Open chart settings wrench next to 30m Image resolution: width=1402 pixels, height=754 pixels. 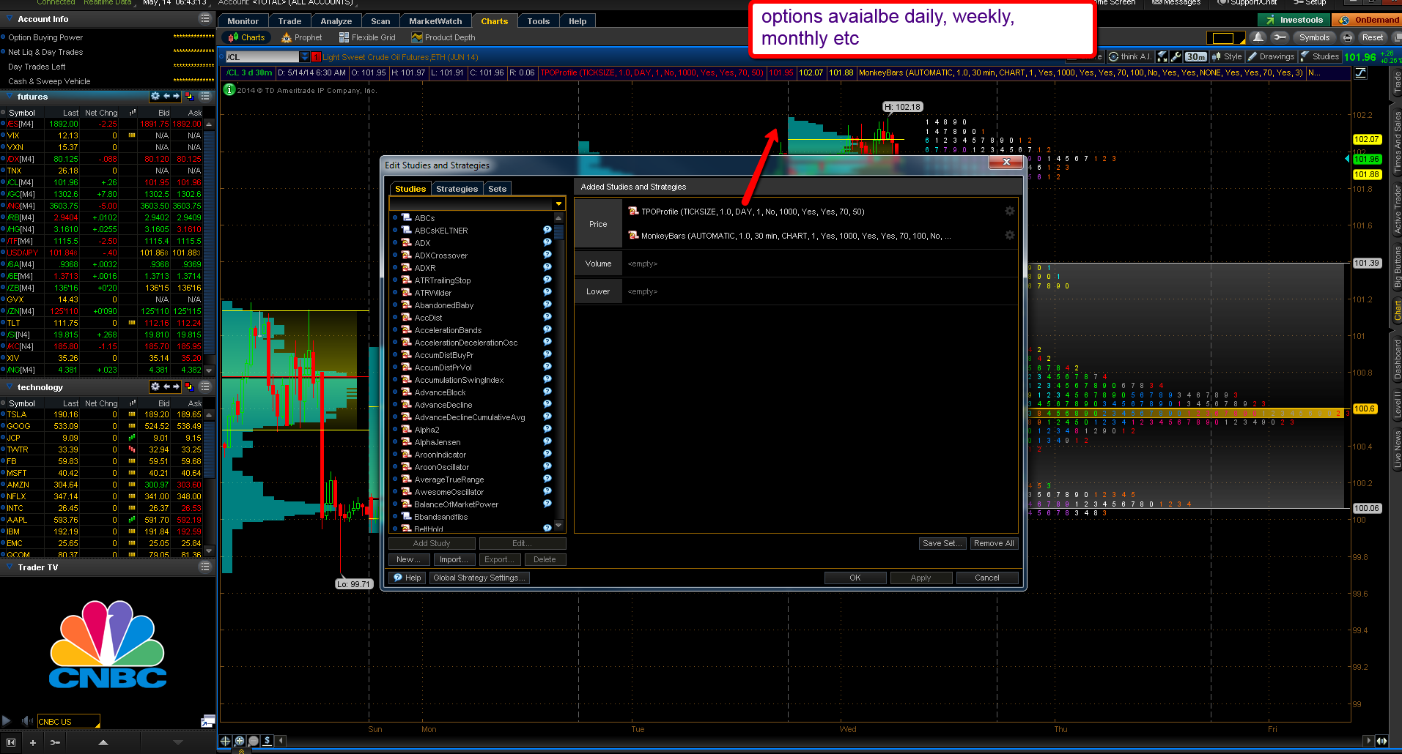click(1176, 56)
